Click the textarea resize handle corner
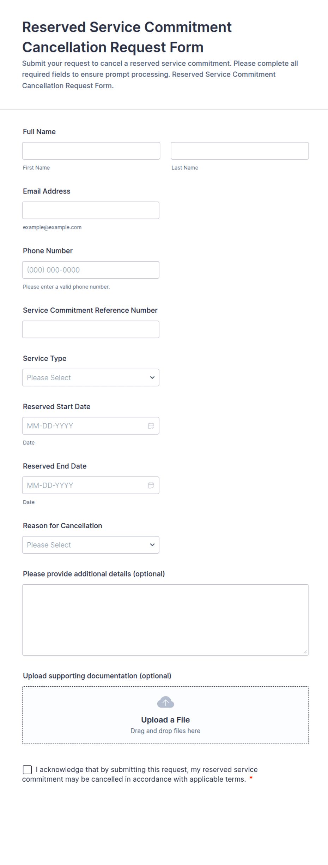Viewport: 328px width, 865px height. coord(305,652)
